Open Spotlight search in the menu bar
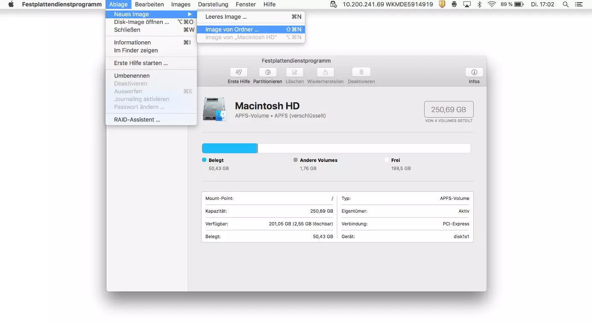 [566, 4]
